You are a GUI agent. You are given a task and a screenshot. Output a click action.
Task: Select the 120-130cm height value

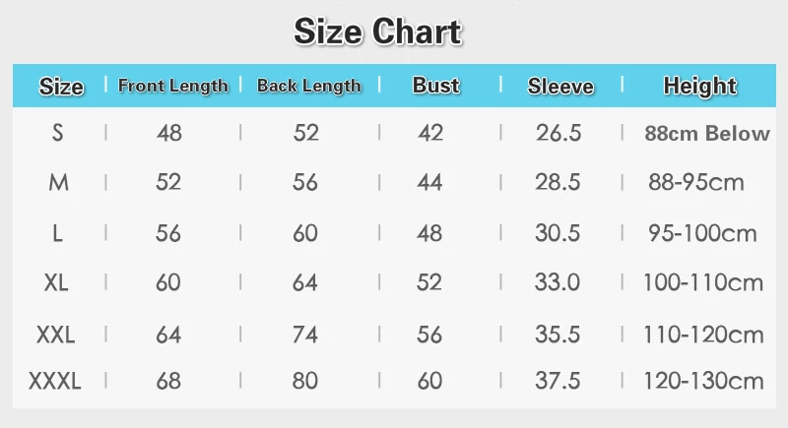pos(703,382)
